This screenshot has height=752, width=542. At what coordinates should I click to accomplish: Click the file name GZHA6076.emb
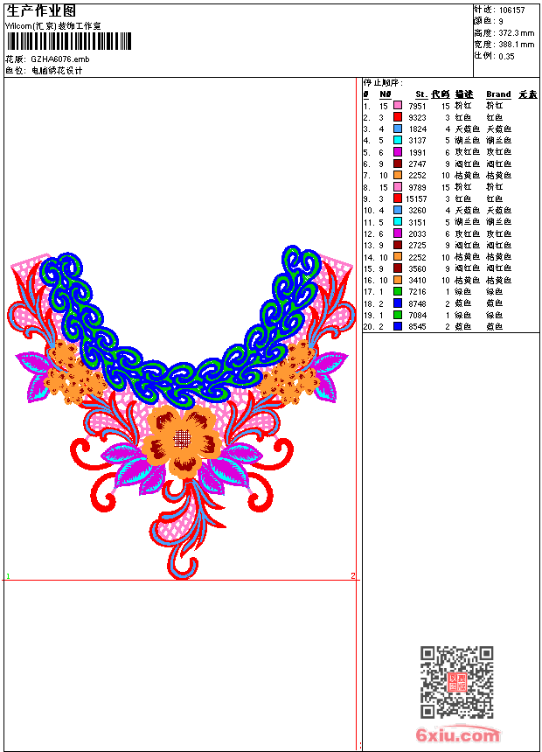(60, 59)
